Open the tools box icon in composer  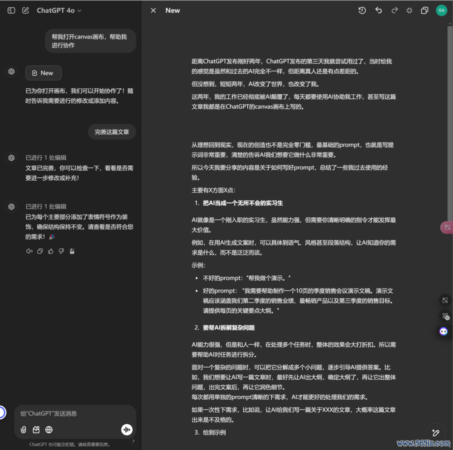[x=36, y=430]
